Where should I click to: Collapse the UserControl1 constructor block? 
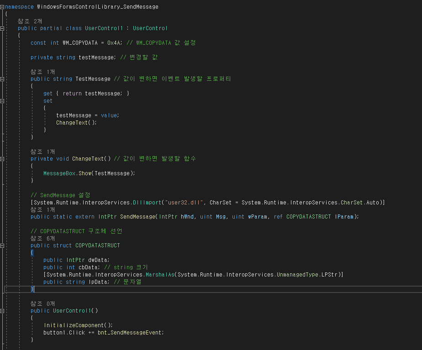point(2,311)
